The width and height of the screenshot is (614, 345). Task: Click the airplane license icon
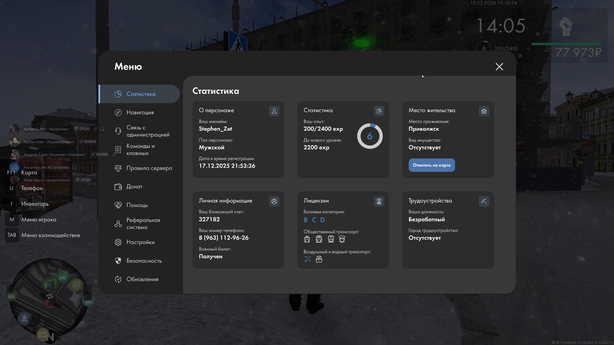pyautogui.click(x=307, y=259)
